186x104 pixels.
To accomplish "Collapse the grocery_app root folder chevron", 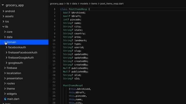I will tap(3, 5).
